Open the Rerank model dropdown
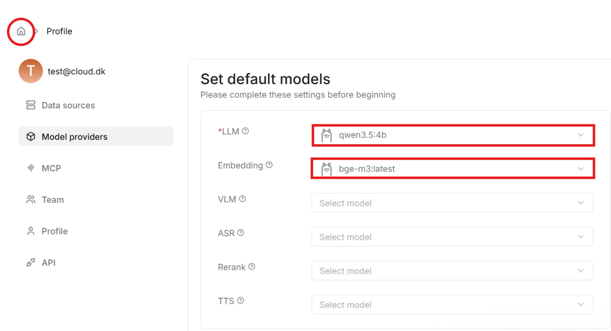Viewport: 611px width, 331px height. point(453,271)
